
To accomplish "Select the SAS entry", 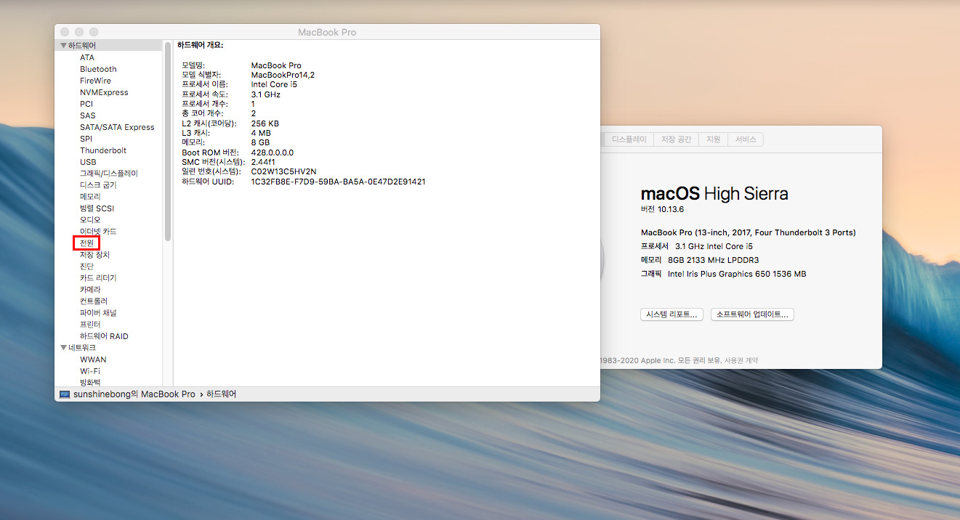I will (87, 115).
